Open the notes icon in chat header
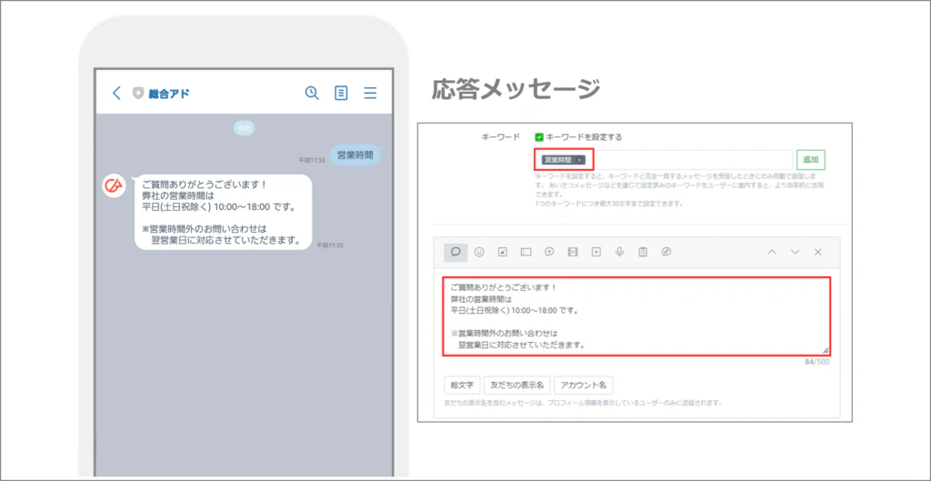 click(341, 94)
